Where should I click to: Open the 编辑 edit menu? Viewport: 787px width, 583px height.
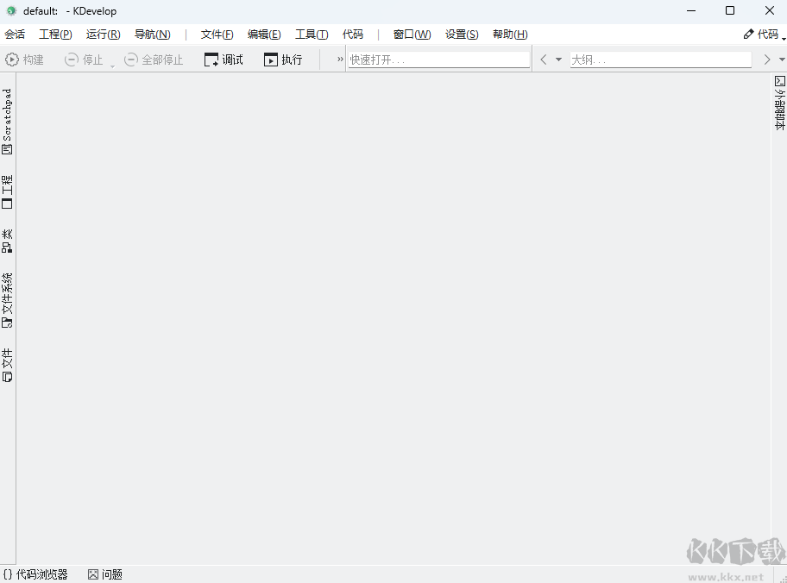point(263,34)
